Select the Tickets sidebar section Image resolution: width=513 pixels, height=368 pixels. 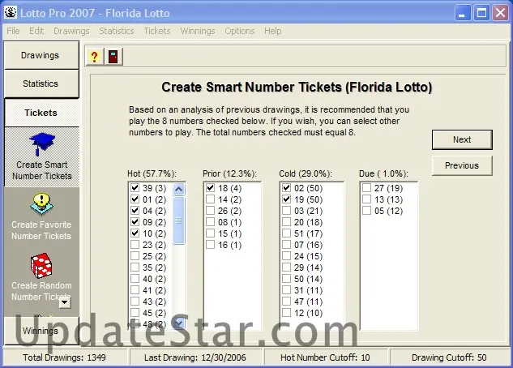(41, 113)
